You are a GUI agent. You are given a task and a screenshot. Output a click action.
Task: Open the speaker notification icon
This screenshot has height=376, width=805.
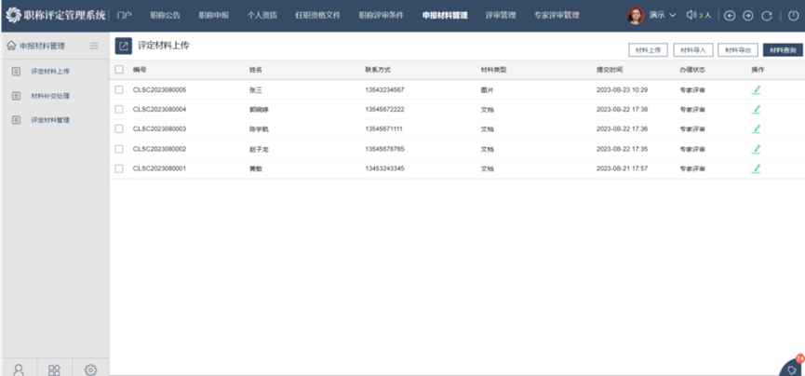click(692, 16)
